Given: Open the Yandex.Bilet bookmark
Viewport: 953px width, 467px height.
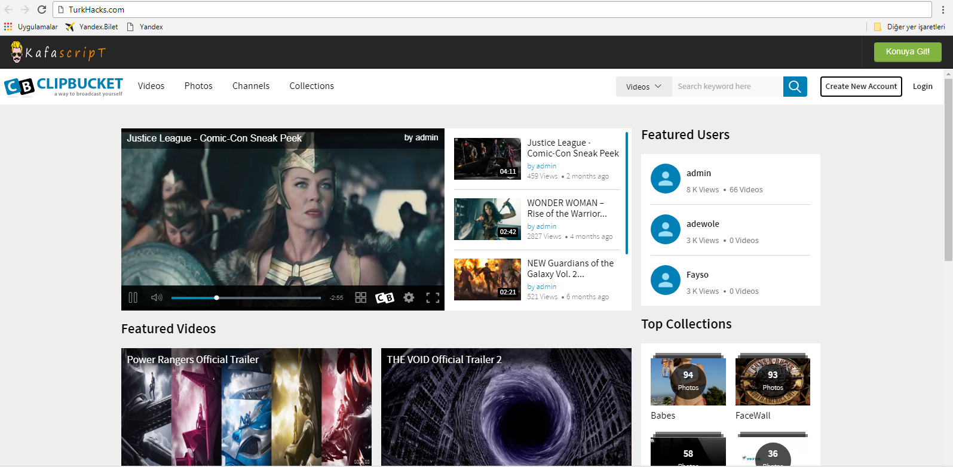Looking at the screenshot, I should pos(92,27).
